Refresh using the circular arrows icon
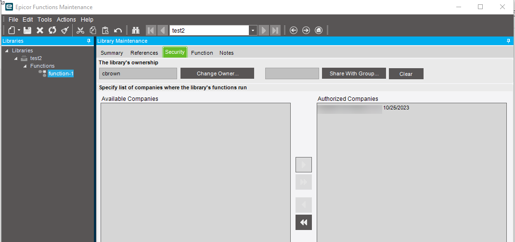This screenshot has height=242, width=515. 52,30
